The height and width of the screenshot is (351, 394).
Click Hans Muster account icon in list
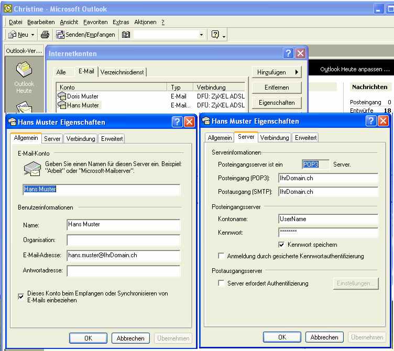[x=62, y=105]
